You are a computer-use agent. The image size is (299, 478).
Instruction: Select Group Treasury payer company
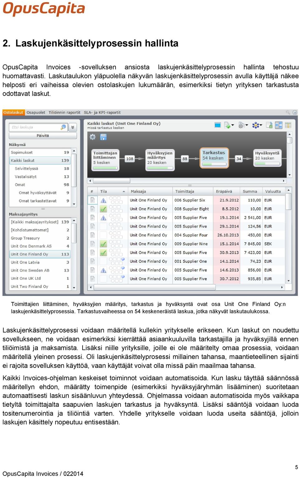pos(40,238)
